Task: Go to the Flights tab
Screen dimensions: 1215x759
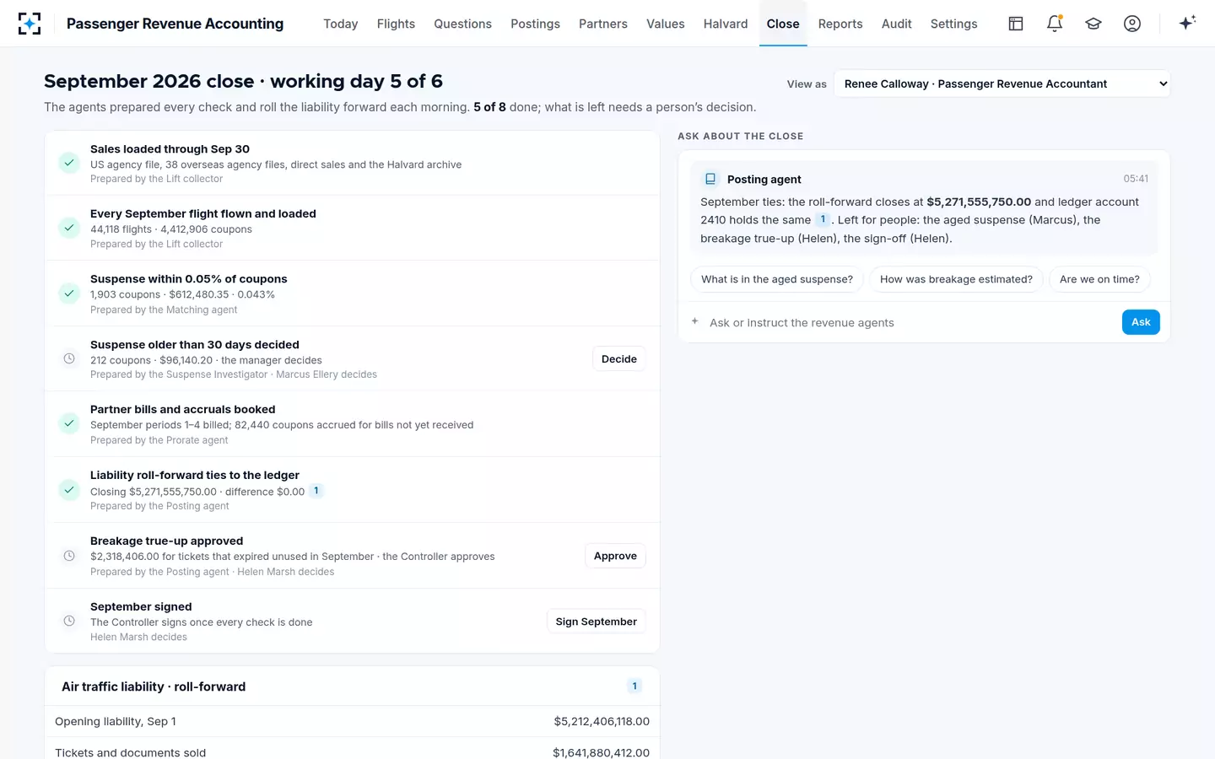Action: (x=396, y=24)
